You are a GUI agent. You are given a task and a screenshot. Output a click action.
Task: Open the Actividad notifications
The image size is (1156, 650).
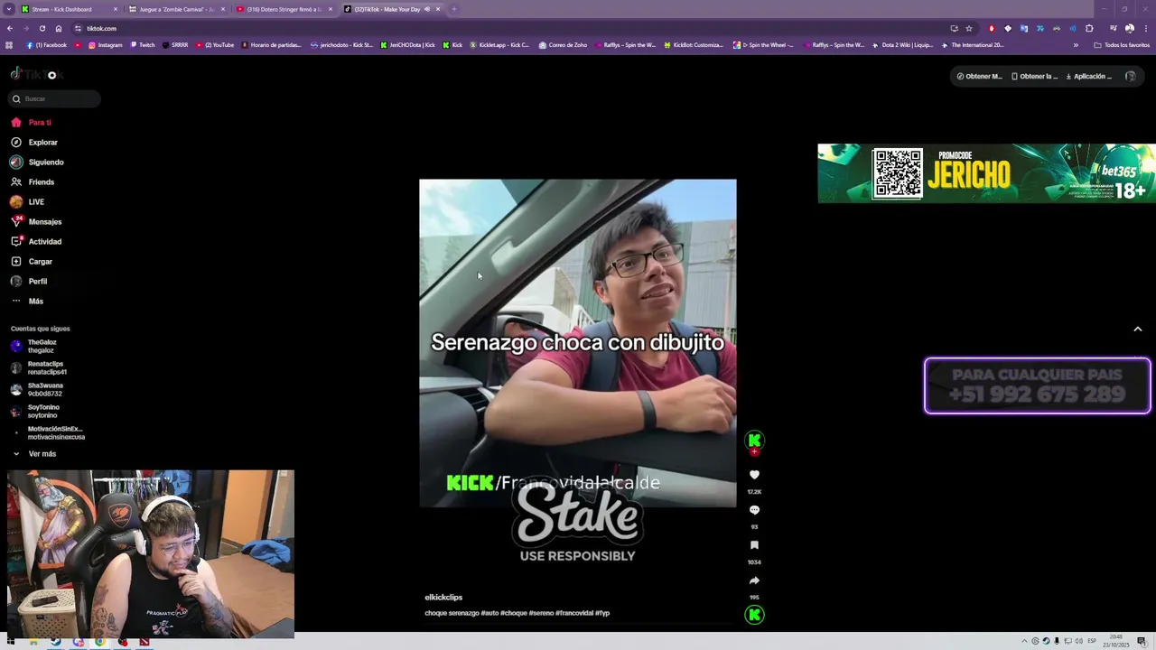pos(36,241)
